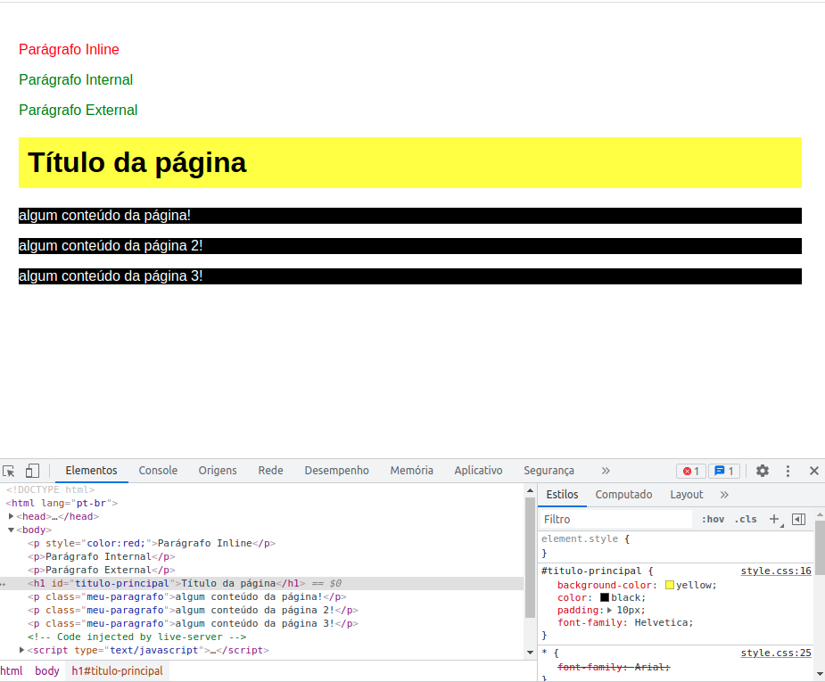Viewport: 825px width, 682px height.
Task: Toggle the device toolbar icon
Action: point(33,471)
